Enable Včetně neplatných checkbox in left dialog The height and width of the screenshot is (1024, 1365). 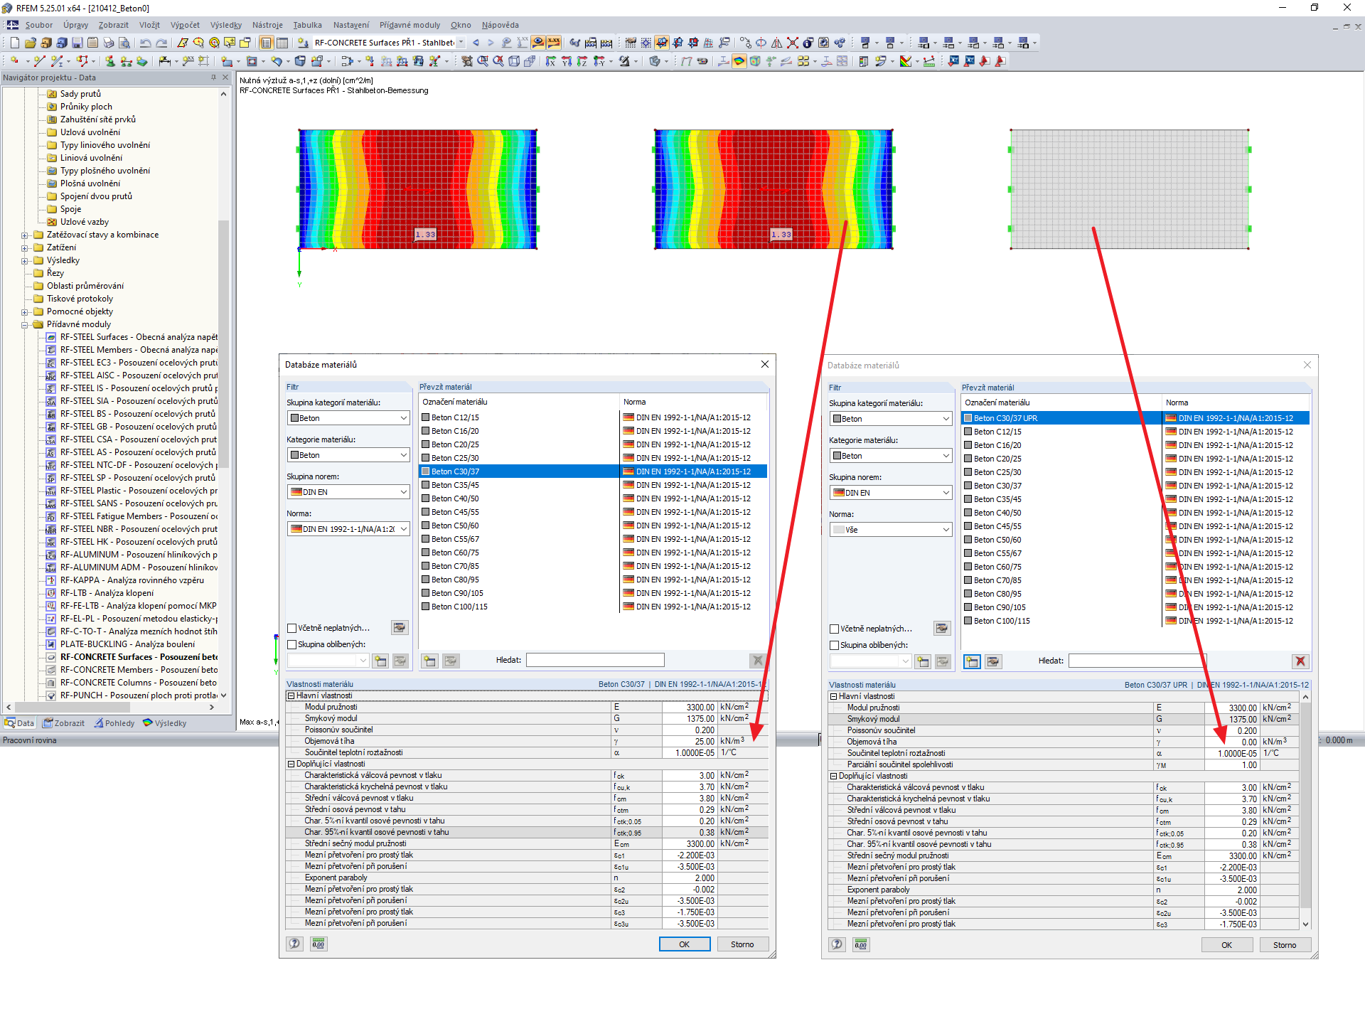[x=292, y=628]
